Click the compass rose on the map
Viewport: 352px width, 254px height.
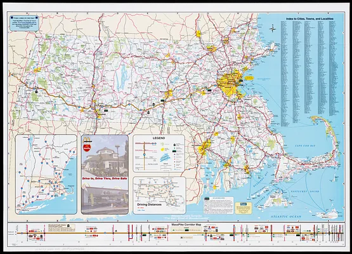273,29
